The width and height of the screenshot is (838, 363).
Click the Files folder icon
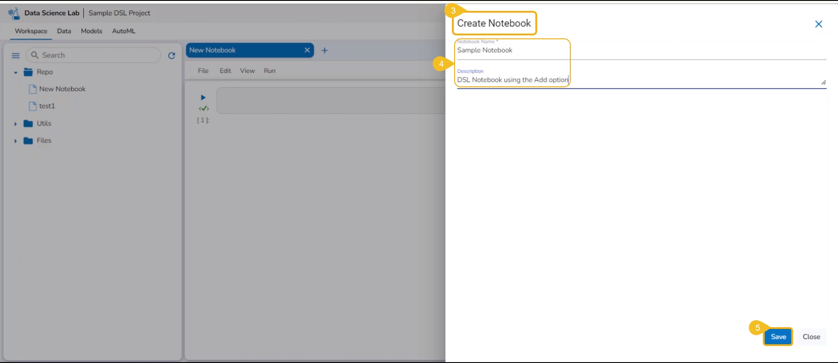pos(28,140)
